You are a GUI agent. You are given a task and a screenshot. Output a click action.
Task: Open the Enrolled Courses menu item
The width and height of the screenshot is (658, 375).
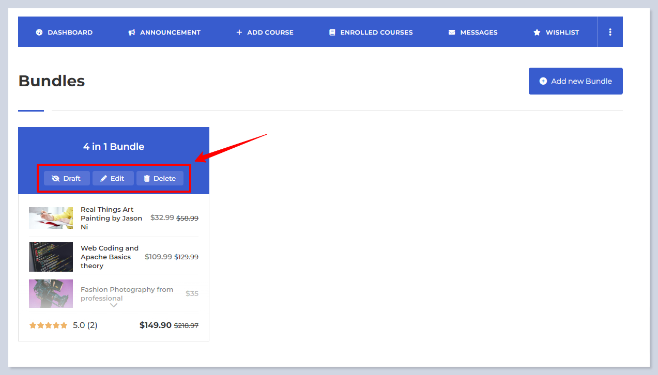point(376,32)
